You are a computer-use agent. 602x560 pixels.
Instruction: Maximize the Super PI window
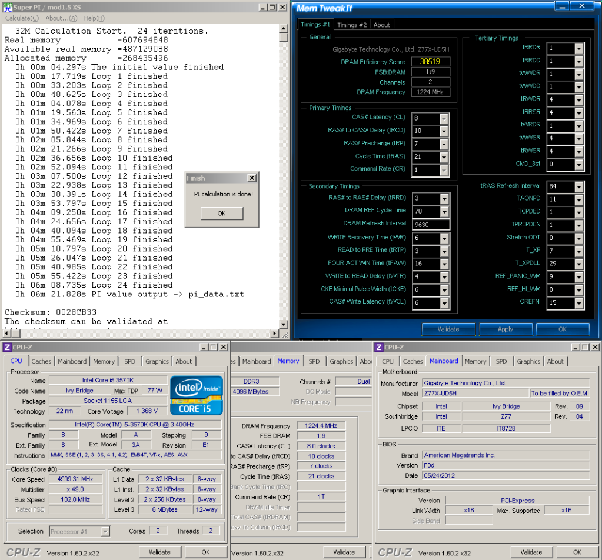click(272, 7)
